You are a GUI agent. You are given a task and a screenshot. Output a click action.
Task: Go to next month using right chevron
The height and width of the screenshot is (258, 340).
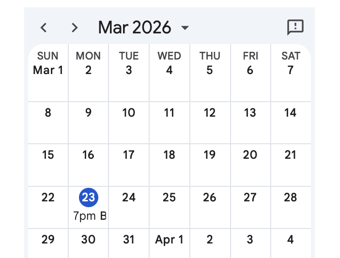74,28
